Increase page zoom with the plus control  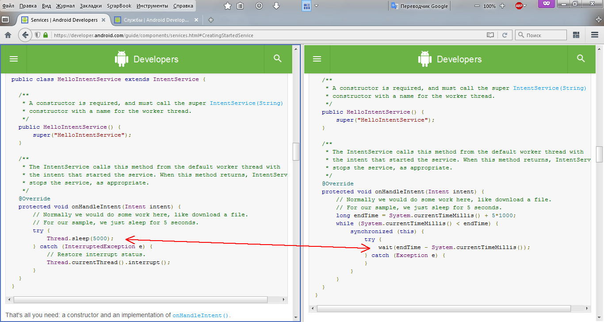(502, 6)
